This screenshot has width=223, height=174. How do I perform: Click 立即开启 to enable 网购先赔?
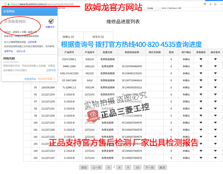51,70
